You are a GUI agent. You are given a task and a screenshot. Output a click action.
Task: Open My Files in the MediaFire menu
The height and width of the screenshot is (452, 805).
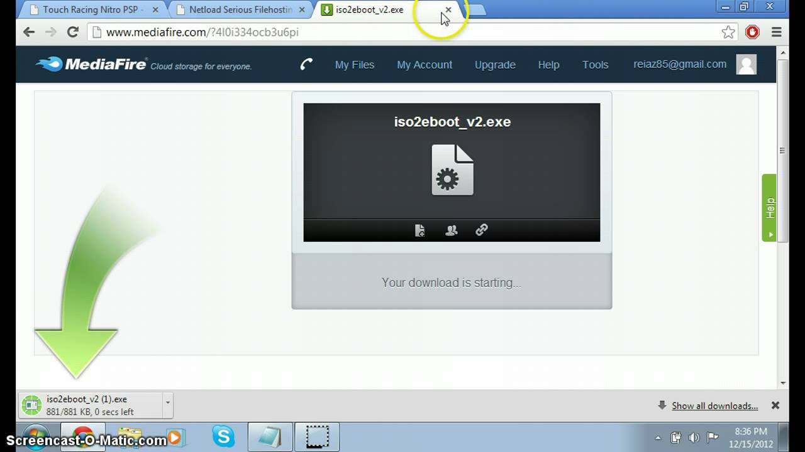pos(355,65)
